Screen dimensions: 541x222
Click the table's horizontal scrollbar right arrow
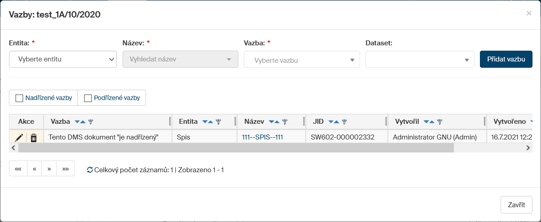click(528, 148)
